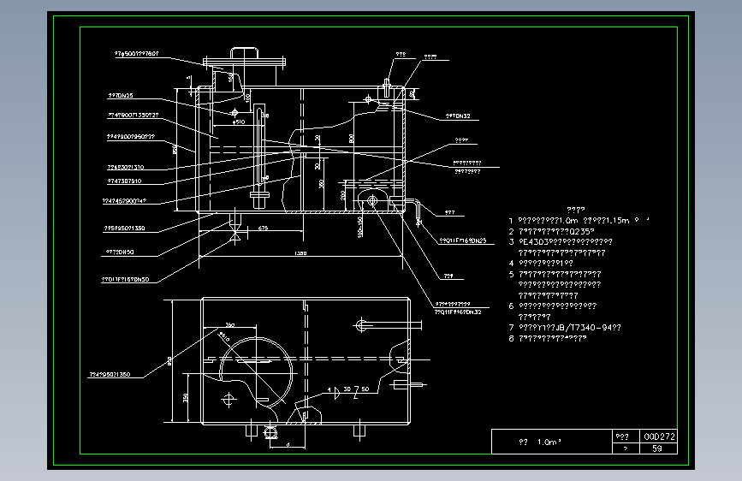The width and height of the screenshot is (742, 481).
Task: Click the 800 vertical dimension text
Action: point(351,139)
